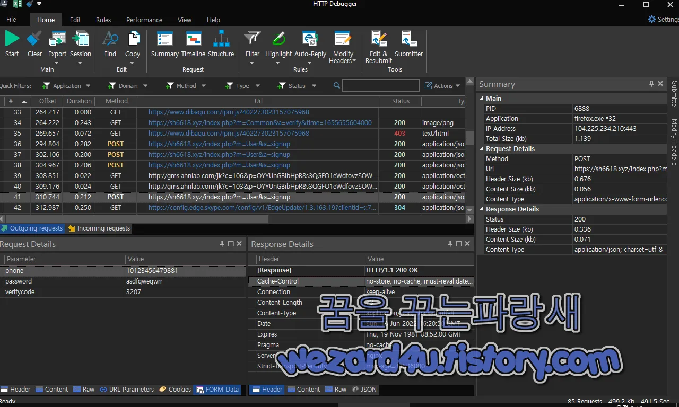Open the Submitter tool
Viewport: 679px width, 407px height.
[408, 45]
